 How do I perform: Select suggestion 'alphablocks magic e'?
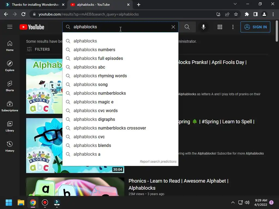pyautogui.click(x=120, y=102)
